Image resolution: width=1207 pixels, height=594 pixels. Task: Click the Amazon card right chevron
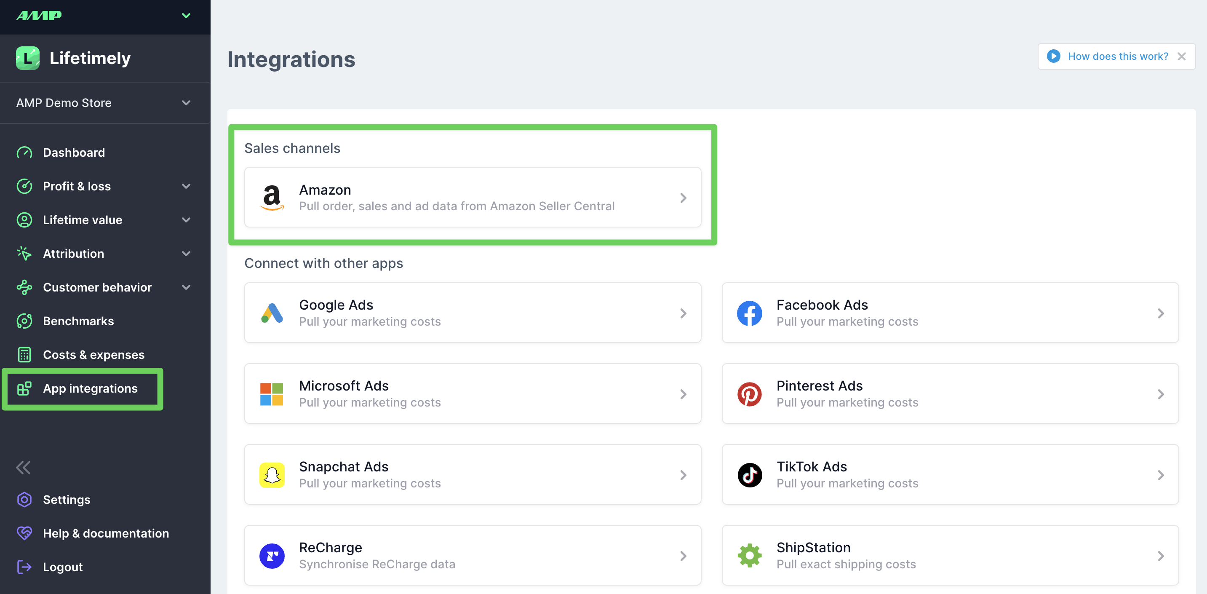[x=683, y=198]
